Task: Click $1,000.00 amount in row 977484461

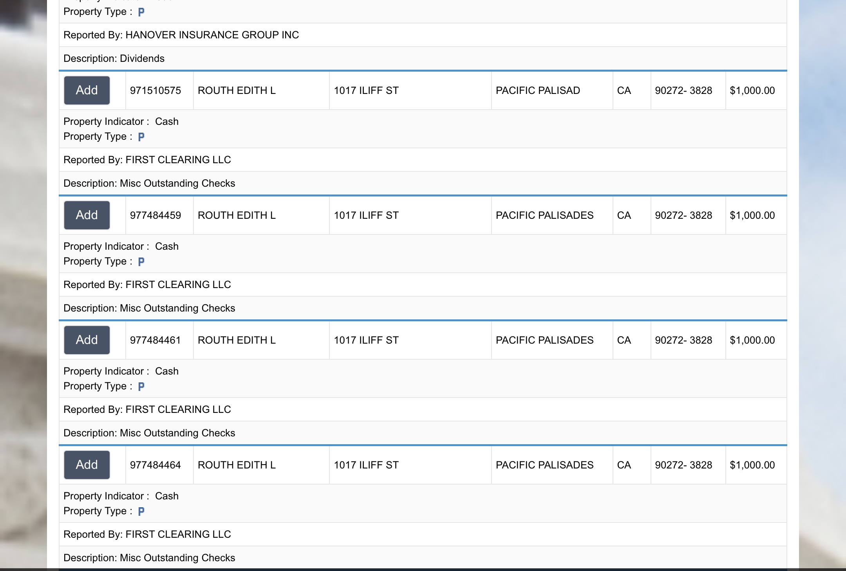Action: click(x=752, y=340)
